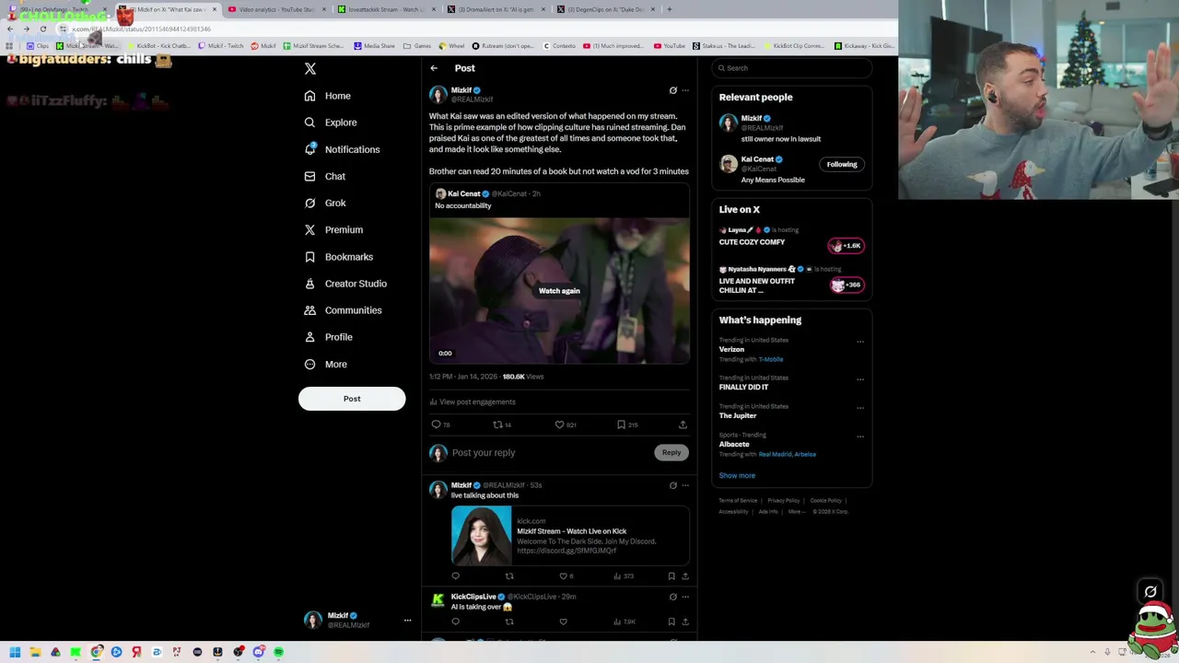1179x663 pixels.
Task: Open the account switcher dots by Mizkif
Action: point(407,621)
